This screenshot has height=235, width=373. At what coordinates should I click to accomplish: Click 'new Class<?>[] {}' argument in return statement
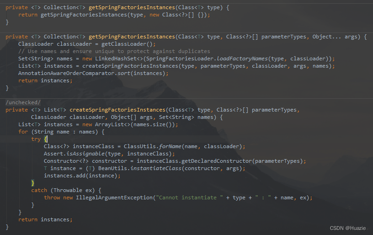point(178,15)
